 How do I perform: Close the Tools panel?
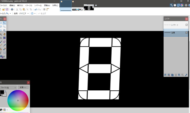point(5,19)
